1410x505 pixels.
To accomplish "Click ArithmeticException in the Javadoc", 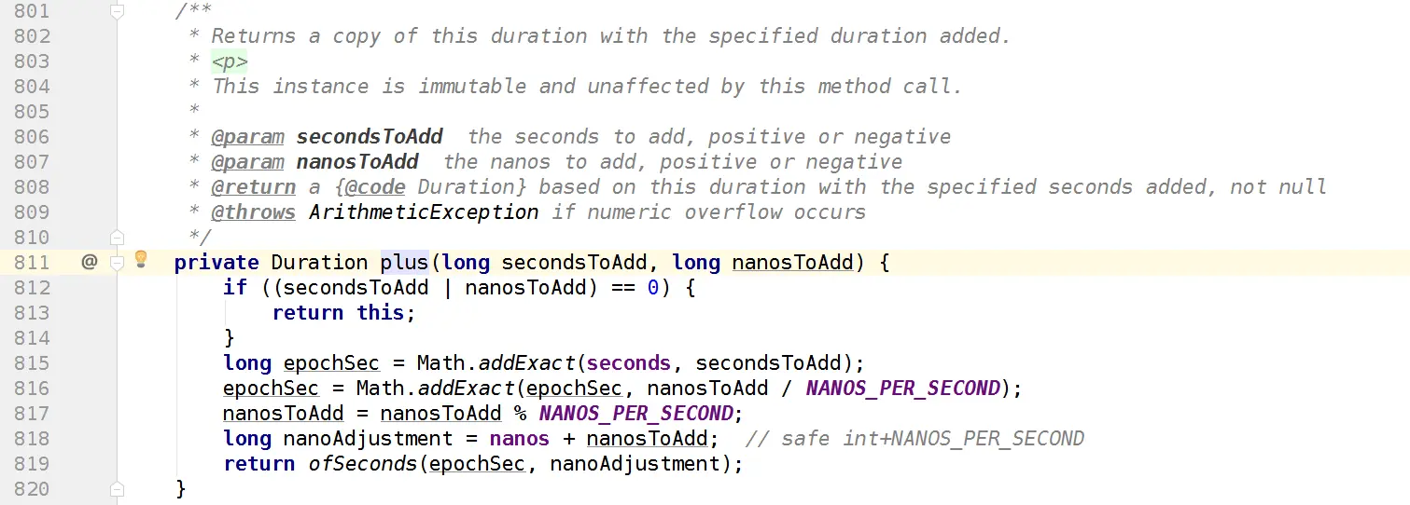I will pos(424,212).
